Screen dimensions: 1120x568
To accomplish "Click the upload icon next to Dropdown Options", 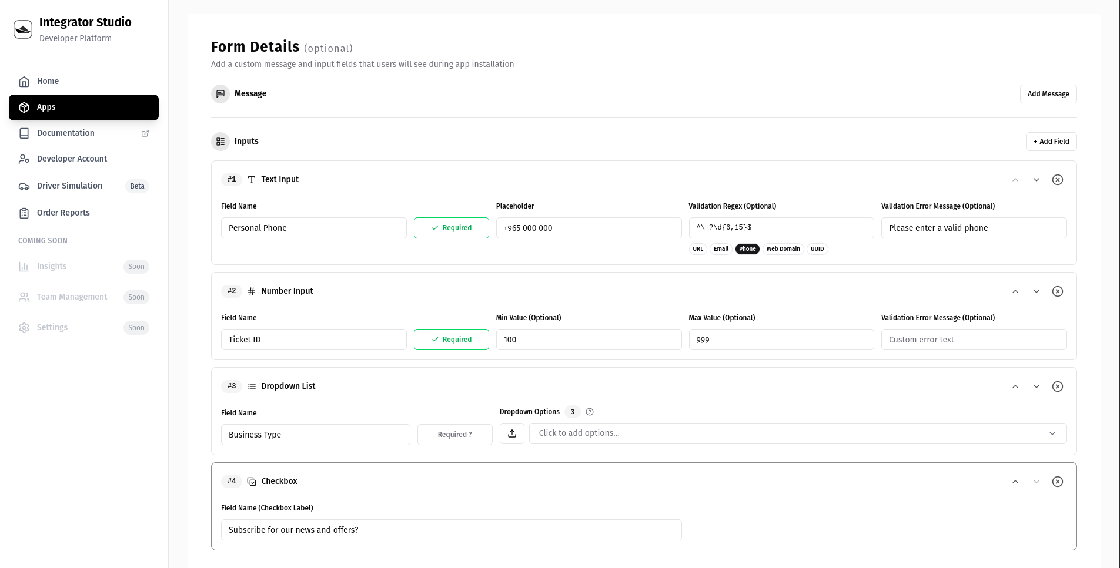I will [511, 433].
